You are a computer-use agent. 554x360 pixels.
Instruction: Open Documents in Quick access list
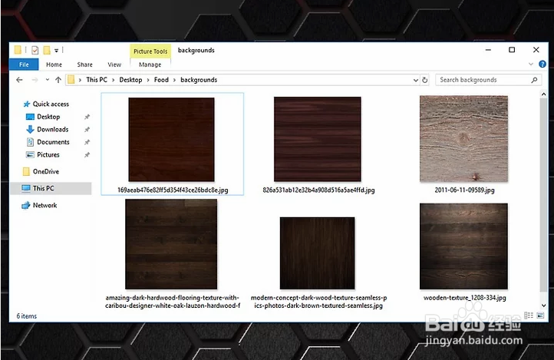point(54,142)
